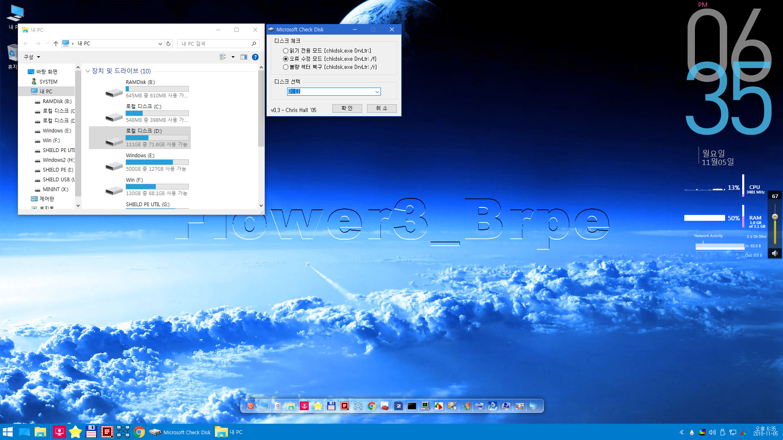
Task: Select the Win (F:) drive tile
Action: (x=139, y=187)
